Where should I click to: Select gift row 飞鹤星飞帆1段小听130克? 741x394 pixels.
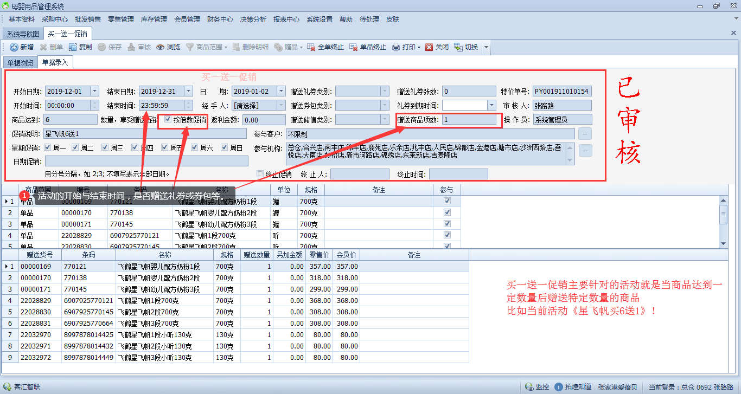coord(235,335)
